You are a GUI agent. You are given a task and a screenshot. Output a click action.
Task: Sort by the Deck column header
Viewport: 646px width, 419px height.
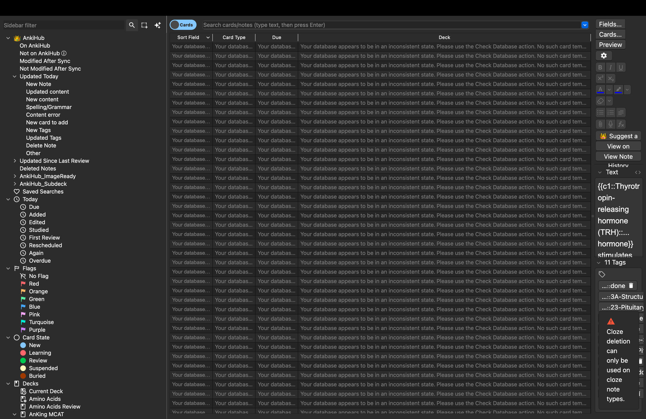pos(444,37)
